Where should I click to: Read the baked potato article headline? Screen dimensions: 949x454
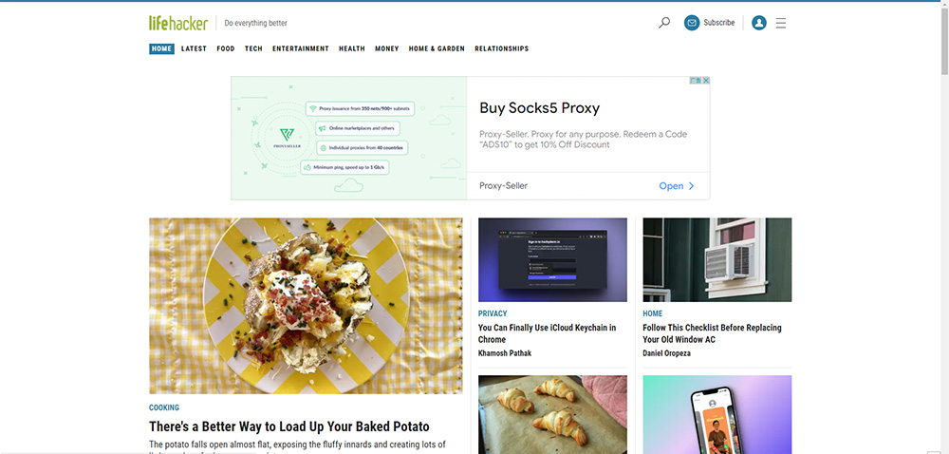tap(289, 426)
